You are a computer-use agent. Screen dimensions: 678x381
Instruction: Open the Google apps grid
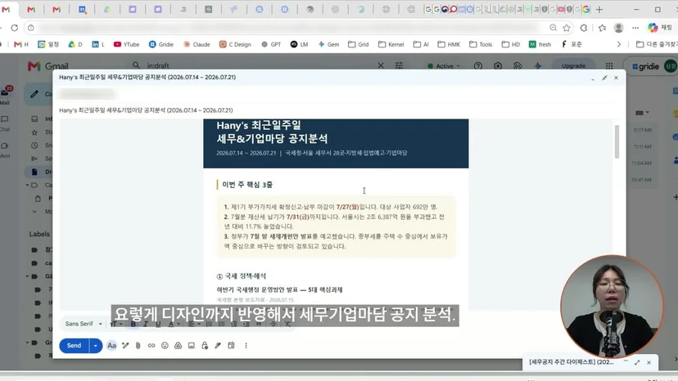[x=609, y=66]
